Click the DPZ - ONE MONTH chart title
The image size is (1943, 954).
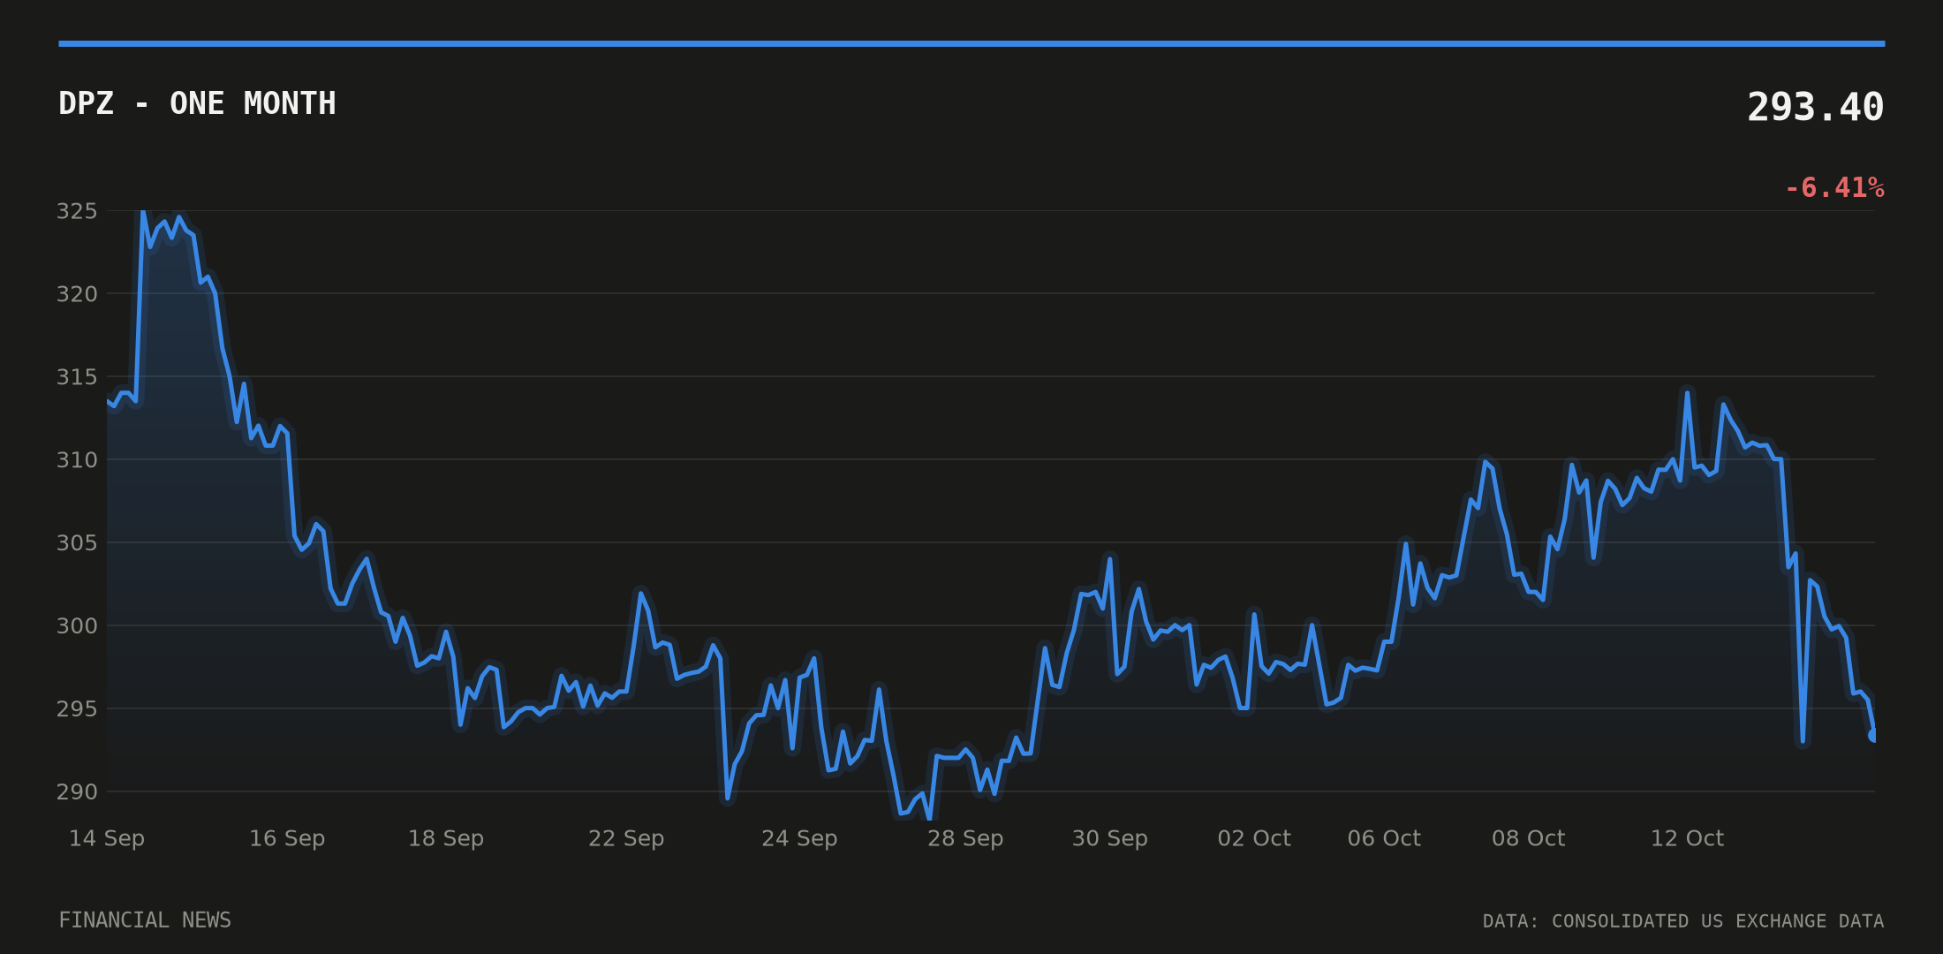click(x=197, y=103)
